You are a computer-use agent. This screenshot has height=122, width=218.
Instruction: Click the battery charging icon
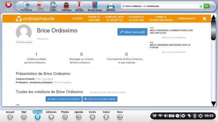click(172, 116)
